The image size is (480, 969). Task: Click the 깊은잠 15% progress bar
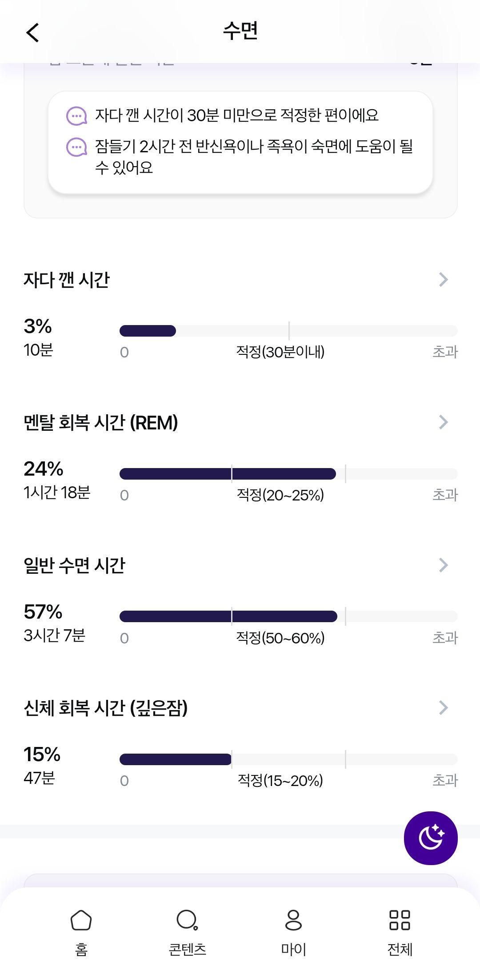tap(288, 759)
